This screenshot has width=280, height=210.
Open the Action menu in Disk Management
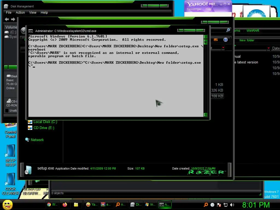[x=20, y=13]
